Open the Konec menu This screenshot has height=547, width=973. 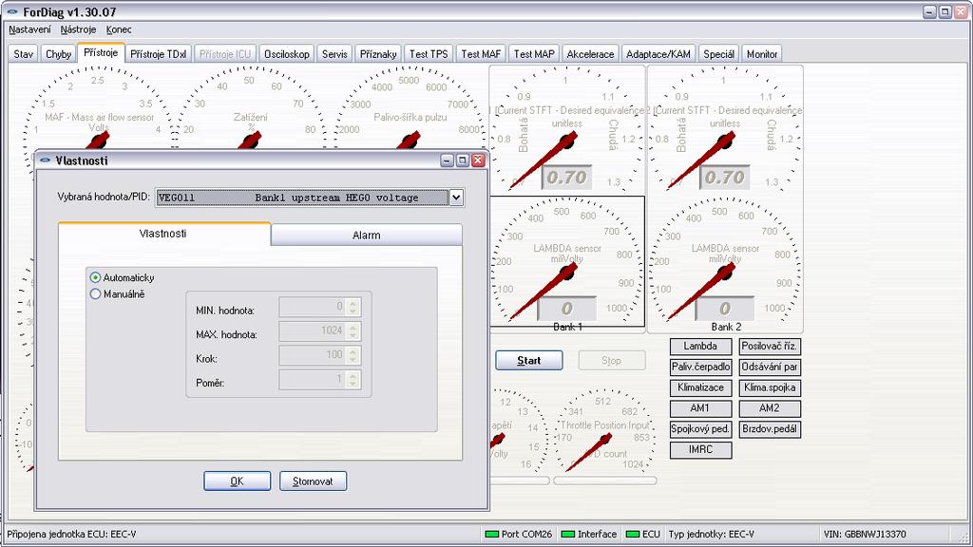tap(119, 29)
